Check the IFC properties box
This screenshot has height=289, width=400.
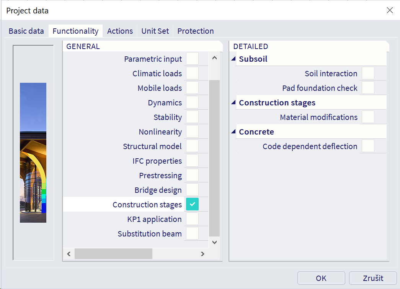(192, 161)
